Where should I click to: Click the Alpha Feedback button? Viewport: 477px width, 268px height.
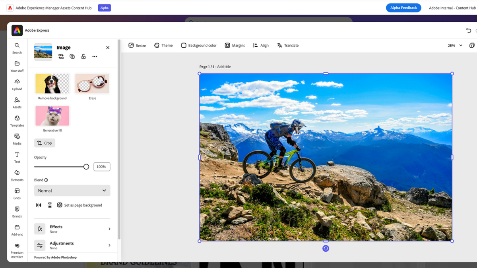pos(403,8)
